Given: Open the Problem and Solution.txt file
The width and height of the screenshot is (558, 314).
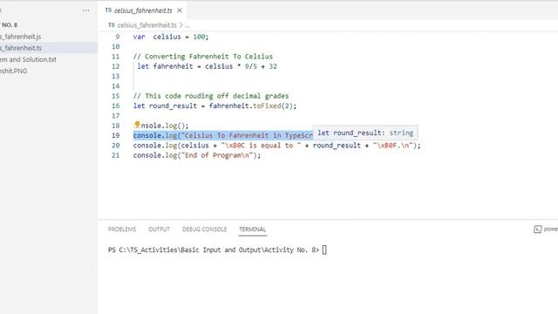Looking at the screenshot, I should coord(28,59).
